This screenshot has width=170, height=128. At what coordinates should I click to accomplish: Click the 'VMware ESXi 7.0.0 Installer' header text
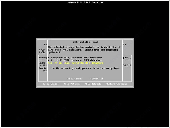[x=86, y=3]
